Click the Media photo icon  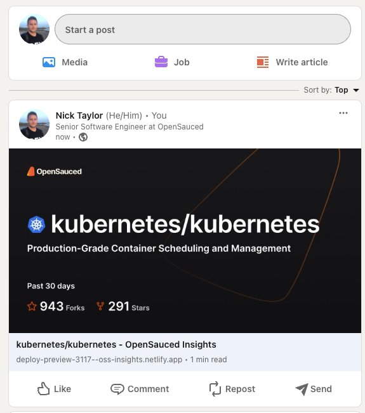click(x=49, y=62)
